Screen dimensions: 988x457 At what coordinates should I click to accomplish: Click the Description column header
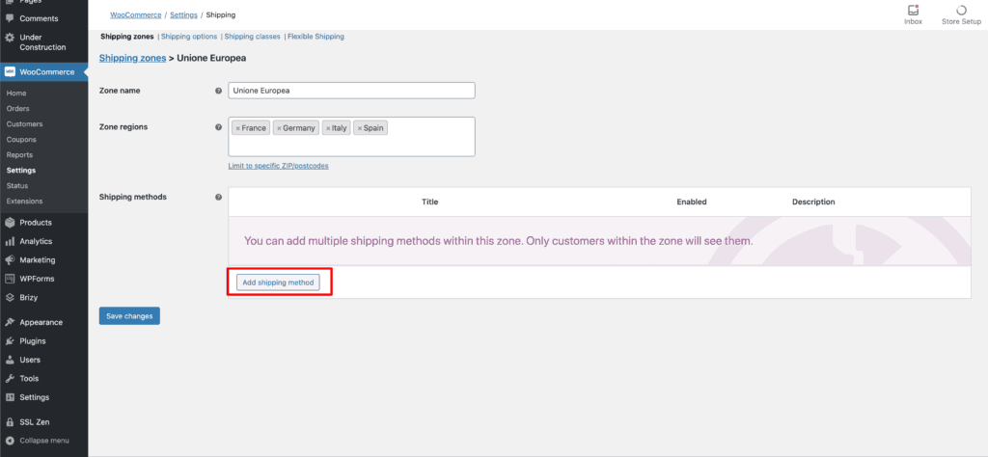813,202
